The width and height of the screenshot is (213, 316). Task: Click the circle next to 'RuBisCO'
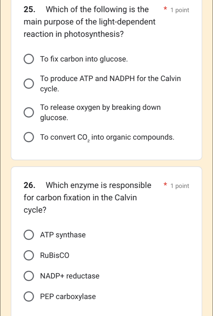pyautogui.click(x=29, y=255)
